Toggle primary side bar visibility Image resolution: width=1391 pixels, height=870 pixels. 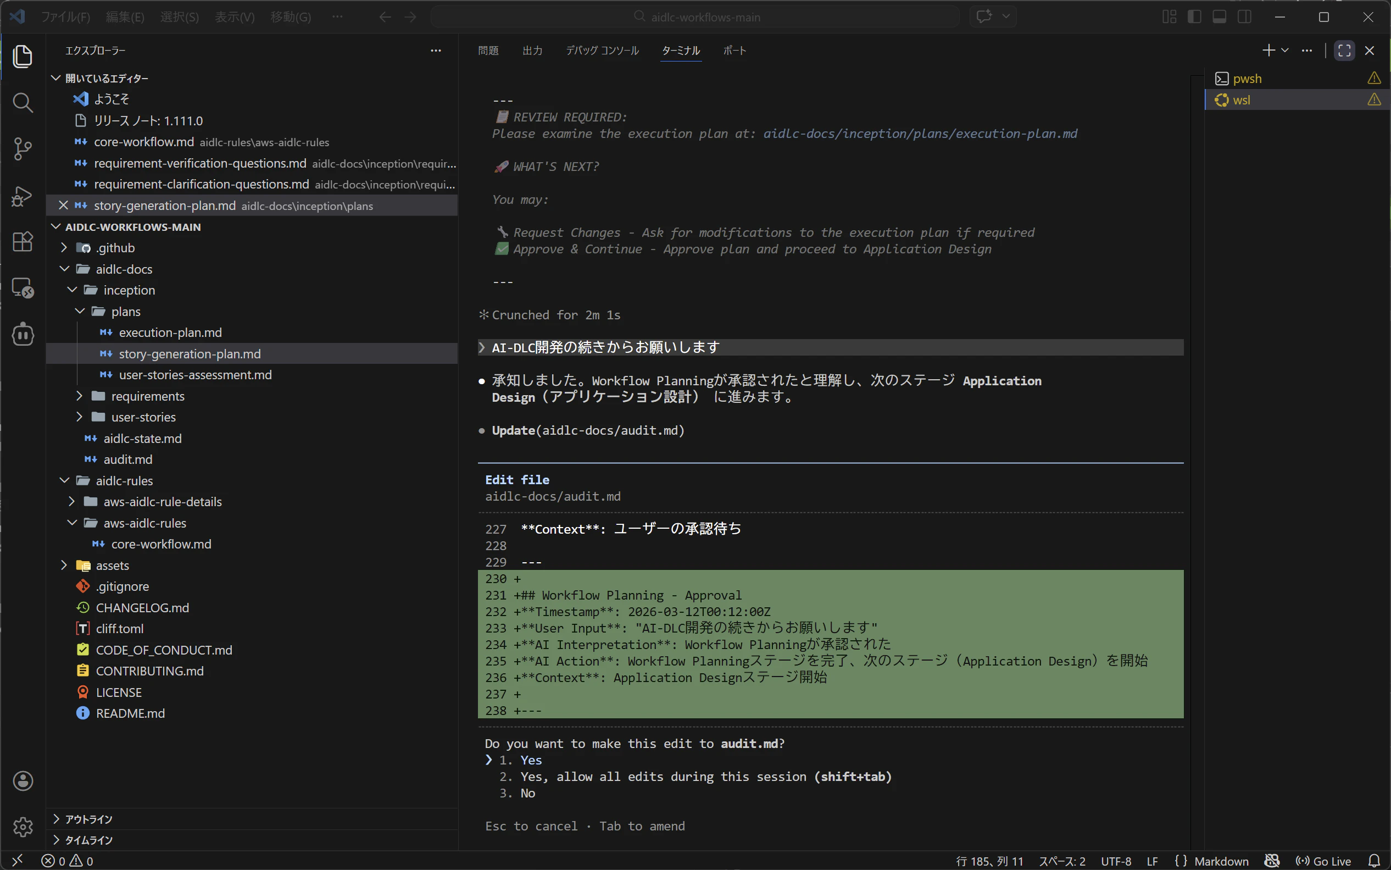click(1194, 17)
